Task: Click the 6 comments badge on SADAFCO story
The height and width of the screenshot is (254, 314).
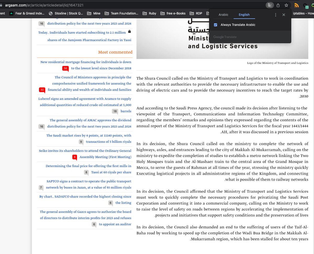Action: click(111, 203)
